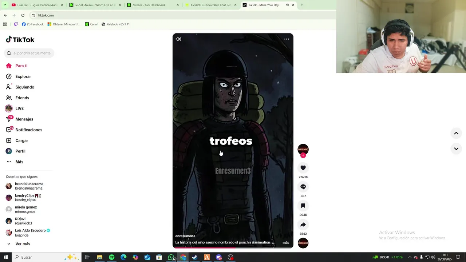Viewport: 466px width, 262px height.
Task: Open Obtener Minecraft bookmark
Action: coord(64,24)
